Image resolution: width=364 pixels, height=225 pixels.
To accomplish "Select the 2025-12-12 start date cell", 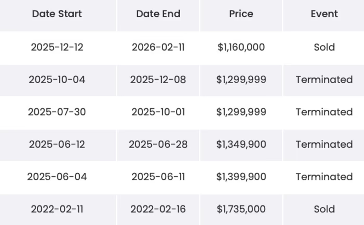I will tap(57, 47).
